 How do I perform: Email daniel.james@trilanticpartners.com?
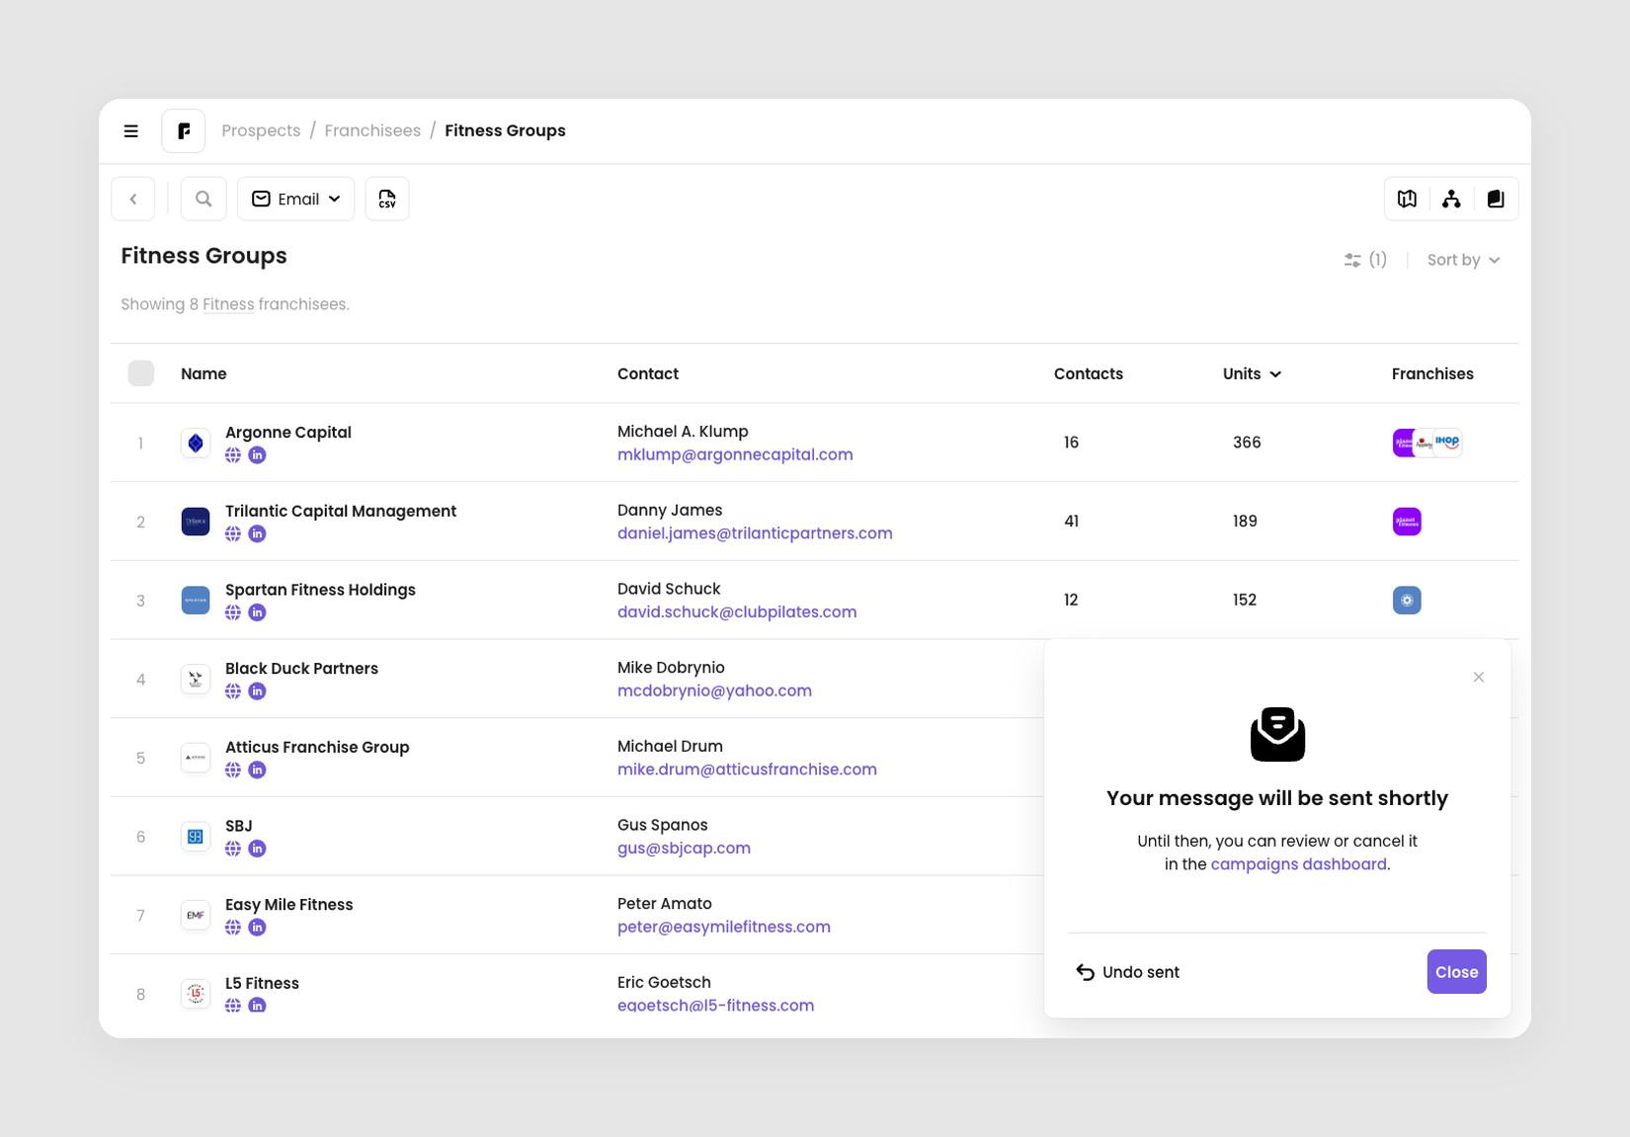pyautogui.click(x=755, y=534)
